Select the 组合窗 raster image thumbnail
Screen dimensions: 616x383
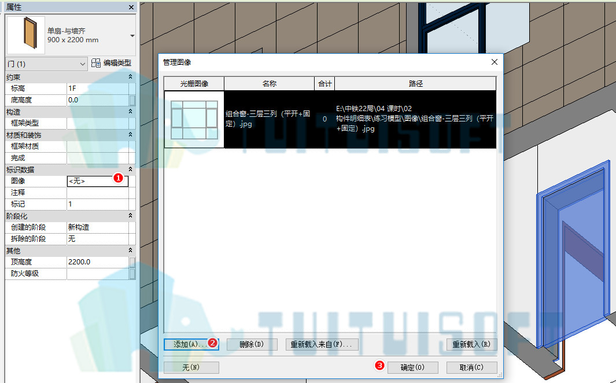(194, 119)
